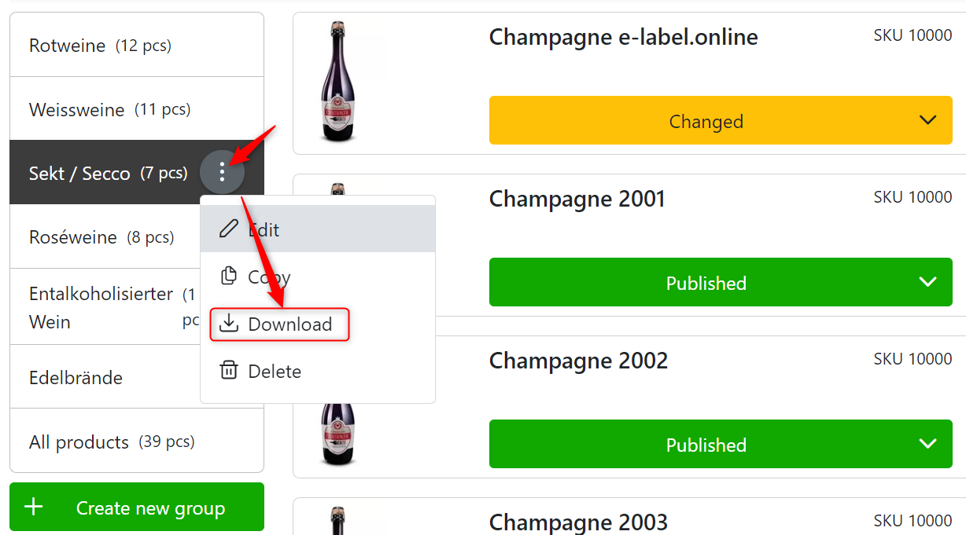966x535 pixels.
Task: Open the Edelbrände group
Action: pyautogui.click(x=76, y=377)
